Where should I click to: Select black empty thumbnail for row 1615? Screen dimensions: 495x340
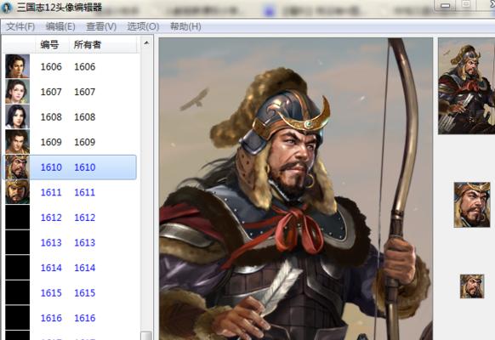[17, 292]
